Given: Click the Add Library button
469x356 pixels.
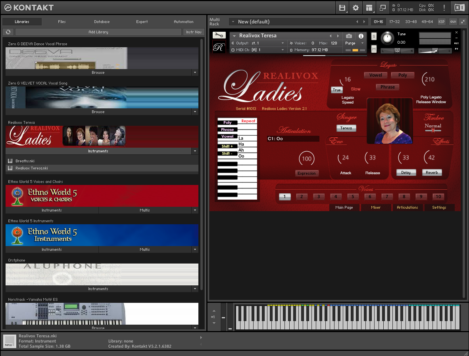Looking at the screenshot, I should point(98,32).
